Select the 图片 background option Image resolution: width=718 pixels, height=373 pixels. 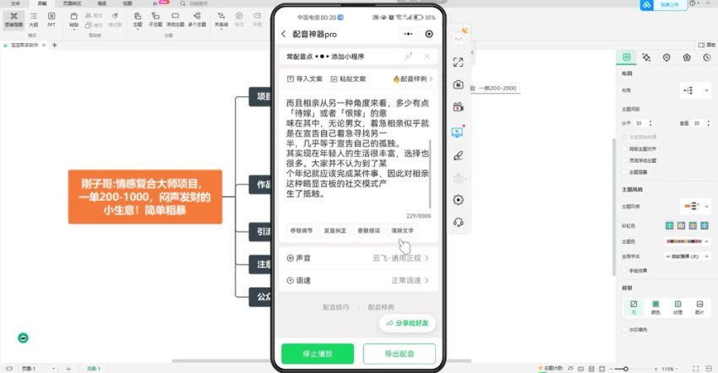coord(699,306)
